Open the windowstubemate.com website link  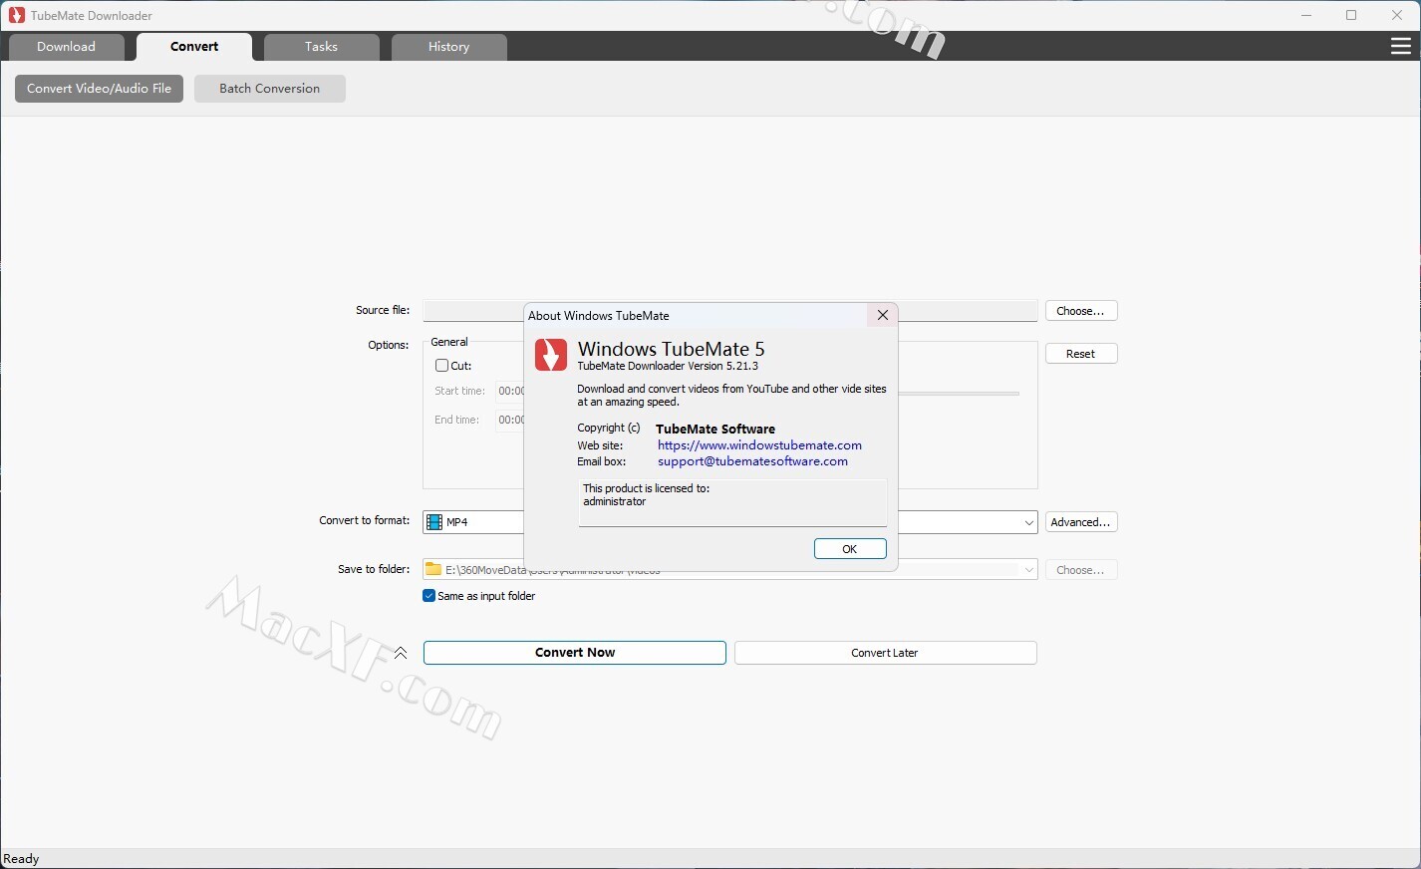coord(759,445)
